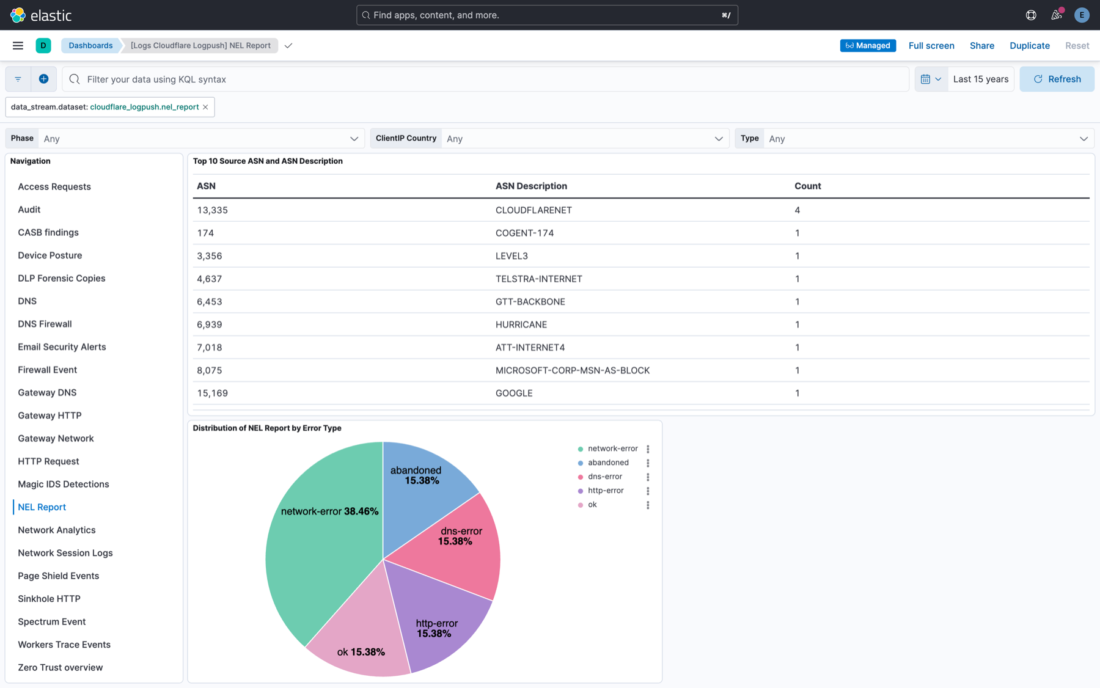Duplicate the dashboard
Viewport: 1100px width, 688px height.
(1029, 45)
